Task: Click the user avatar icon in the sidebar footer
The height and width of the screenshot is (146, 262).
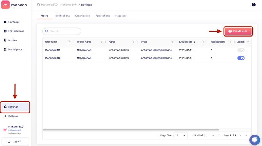Action: coord(5,130)
